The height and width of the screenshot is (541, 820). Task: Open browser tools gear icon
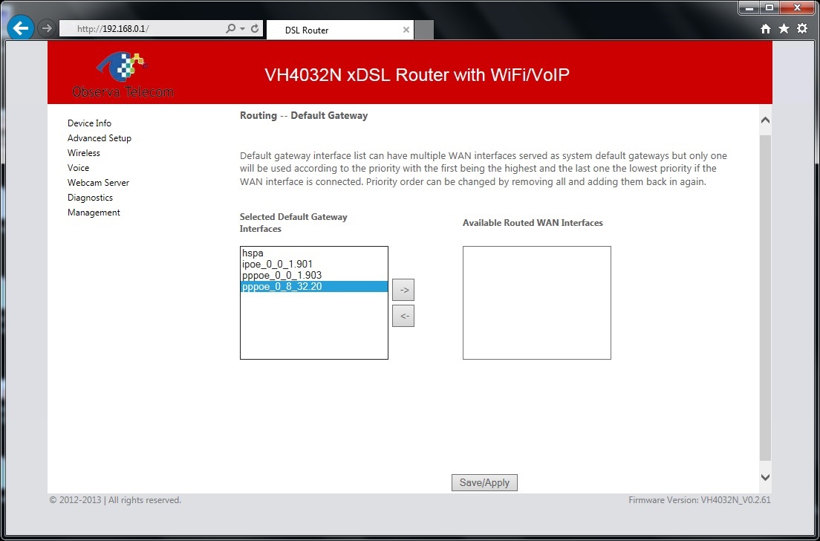point(802,28)
